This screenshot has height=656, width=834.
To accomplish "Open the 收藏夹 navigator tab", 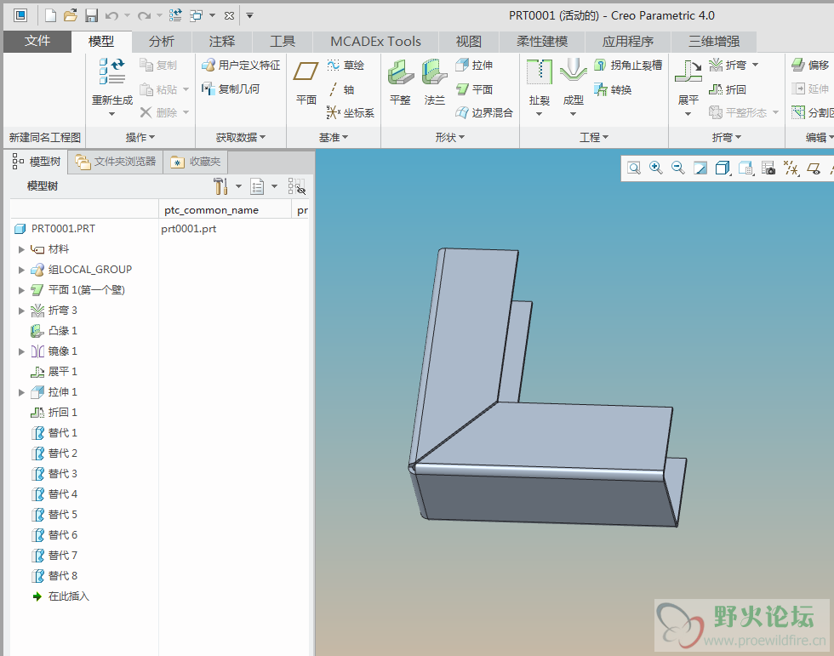I will click(x=196, y=162).
